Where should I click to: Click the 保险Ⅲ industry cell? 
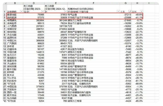pyautogui.click(x=93, y=29)
